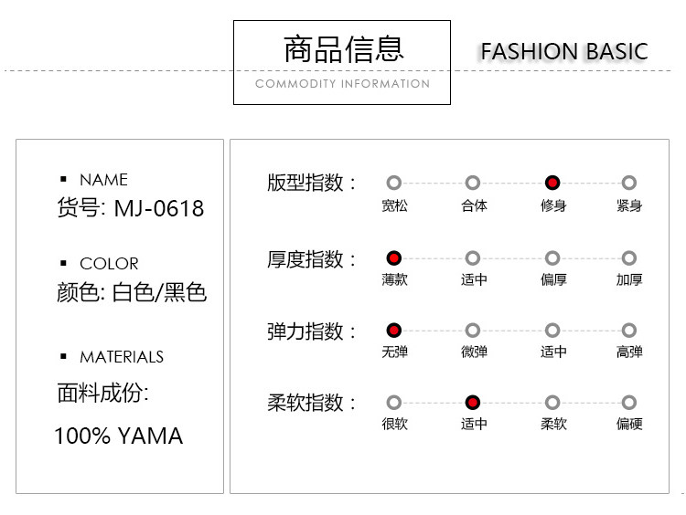Choose 紧身 option in 版型指数 row
The width and height of the screenshot is (686, 515).
pyautogui.click(x=628, y=183)
